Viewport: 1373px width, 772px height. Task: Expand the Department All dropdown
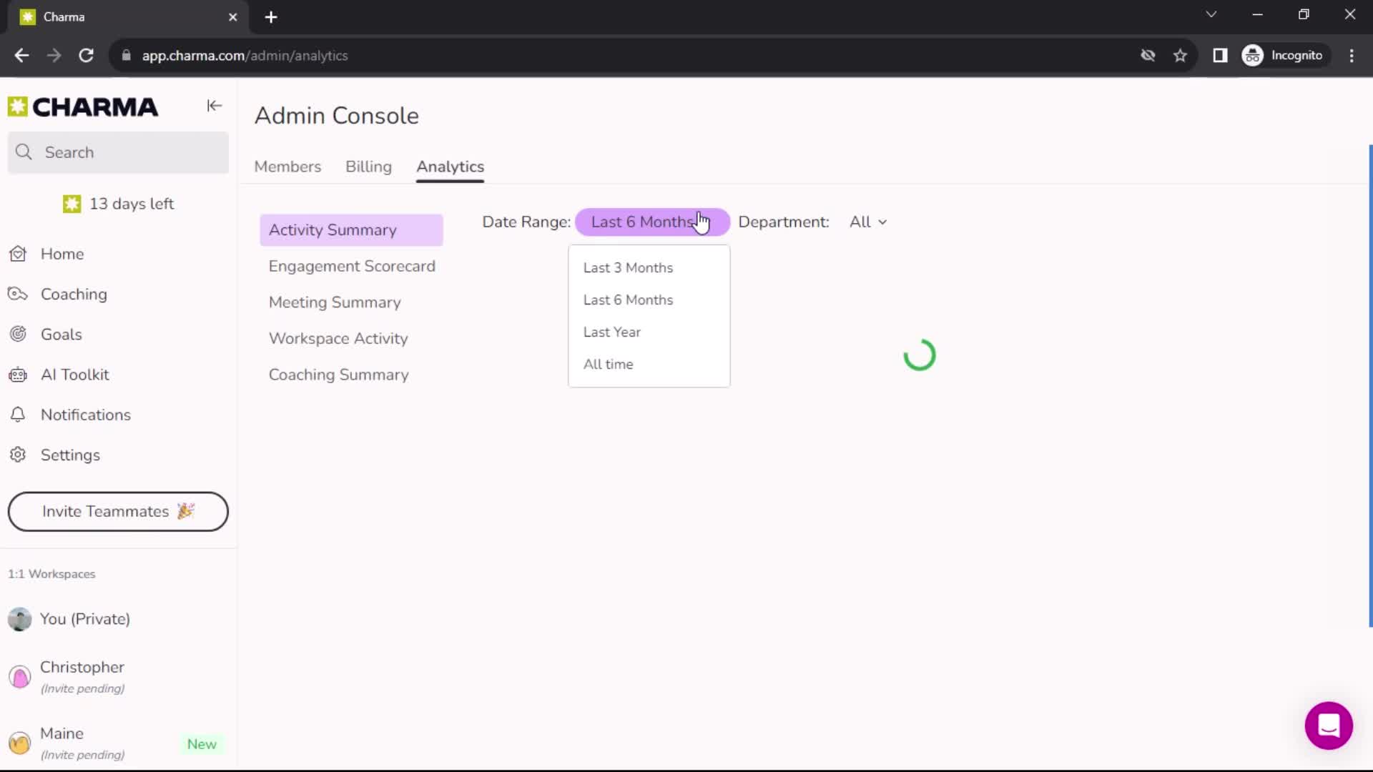tap(868, 222)
